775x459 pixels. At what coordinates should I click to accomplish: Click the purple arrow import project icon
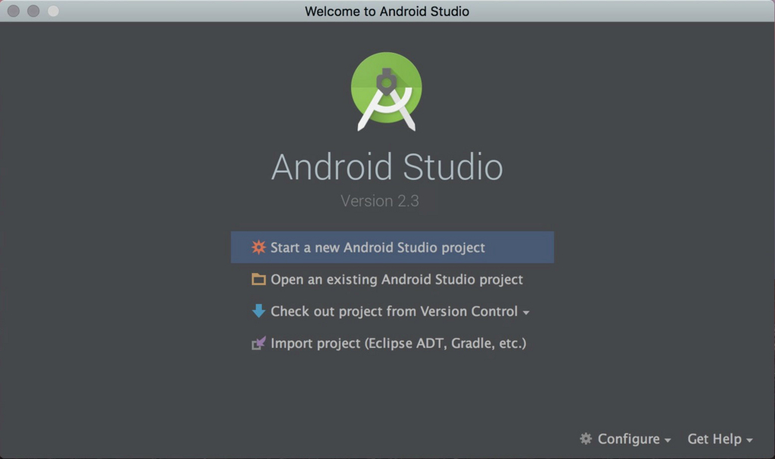259,343
